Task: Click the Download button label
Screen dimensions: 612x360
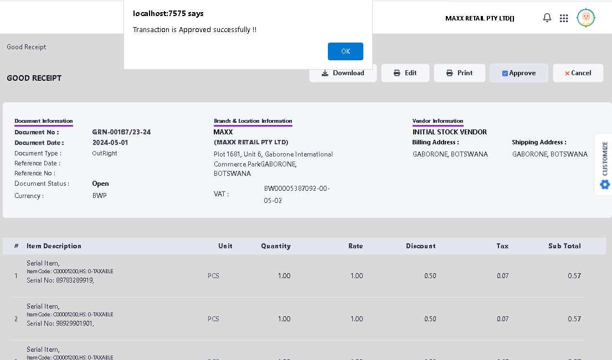Action: (x=348, y=73)
